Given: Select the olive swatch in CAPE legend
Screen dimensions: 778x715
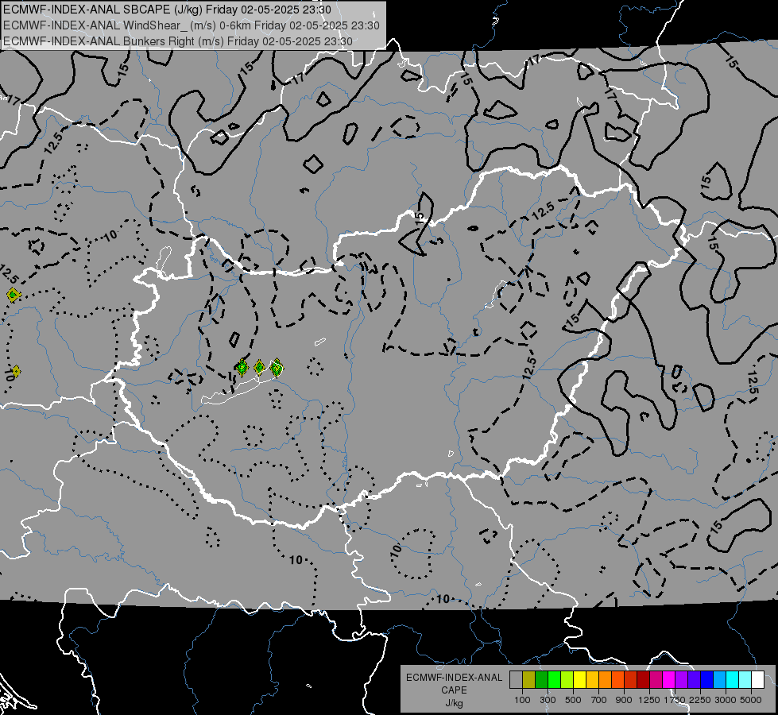Looking at the screenshot, I should [529, 680].
